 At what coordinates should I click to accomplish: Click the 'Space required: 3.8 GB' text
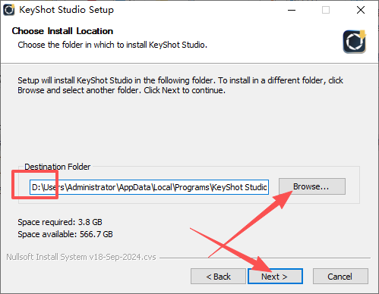pos(60,222)
